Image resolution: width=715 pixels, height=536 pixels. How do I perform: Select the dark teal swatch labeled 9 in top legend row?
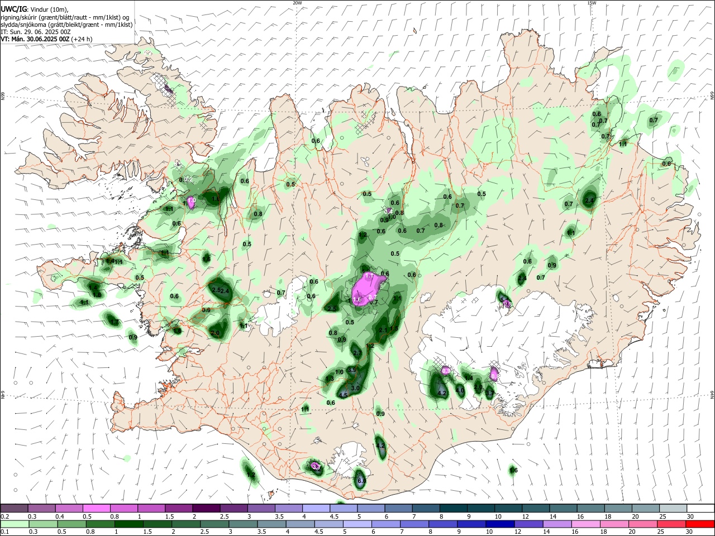click(x=480, y=509)
